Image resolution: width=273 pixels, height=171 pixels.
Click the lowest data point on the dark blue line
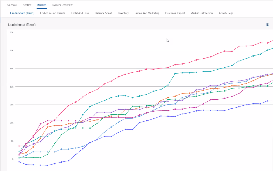point(47,165)
